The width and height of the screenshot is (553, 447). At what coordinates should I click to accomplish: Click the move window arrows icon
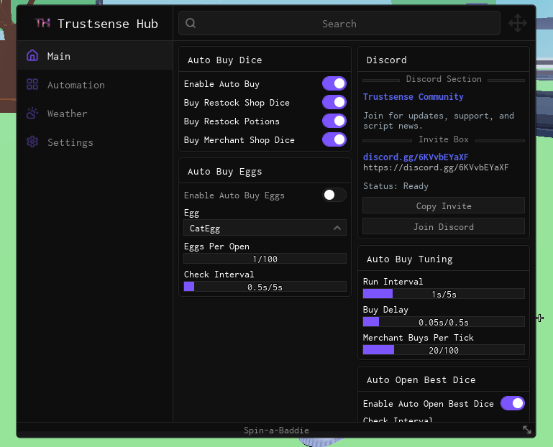[x=518, y=23]
